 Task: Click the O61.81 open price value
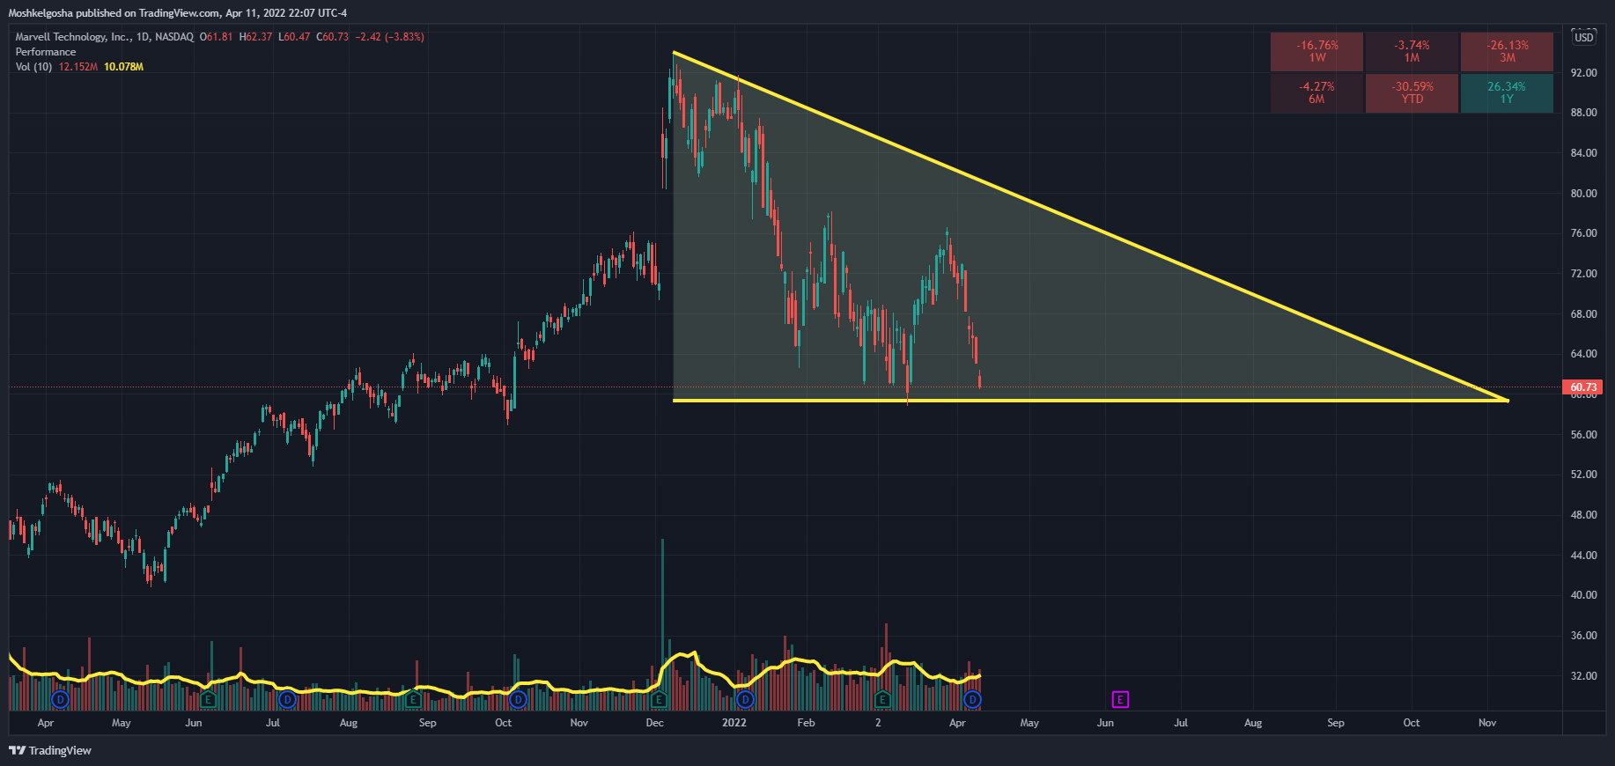click(x=217, y=37)
